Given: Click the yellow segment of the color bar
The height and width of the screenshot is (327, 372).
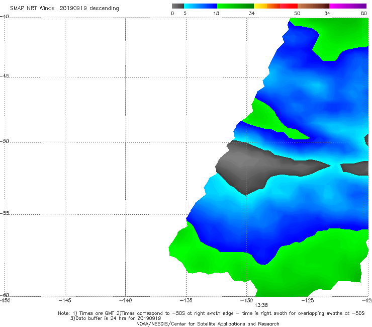Looking at the screenshot, I should pos(260,6).
